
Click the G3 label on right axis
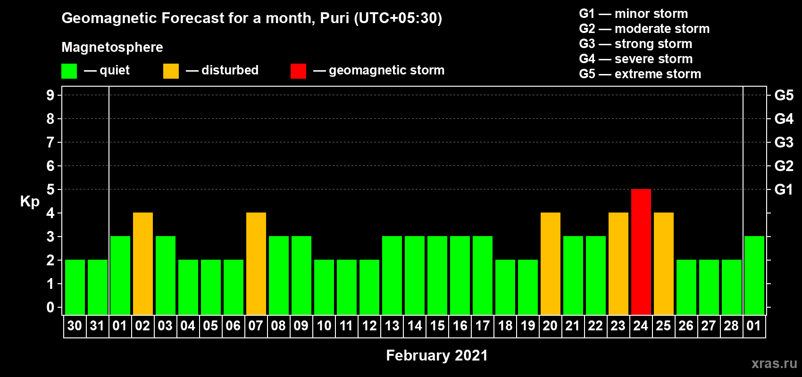coord(784,142)
